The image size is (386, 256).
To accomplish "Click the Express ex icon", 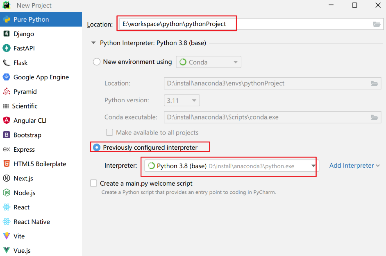I will click(x=7, y=149).
